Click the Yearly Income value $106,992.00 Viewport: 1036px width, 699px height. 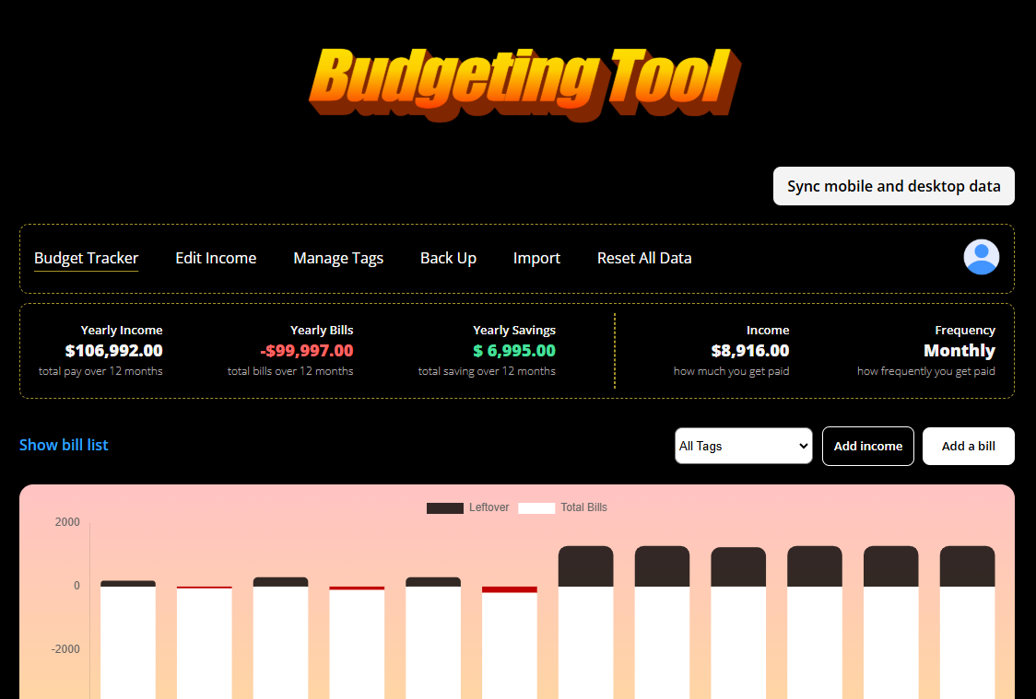tap(113, 351)
